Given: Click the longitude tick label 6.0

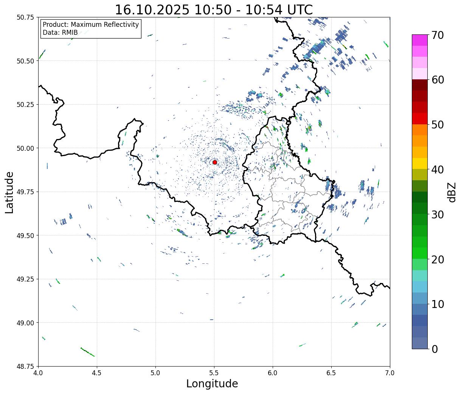Looking at the screenshot, I should click(x=273, y=373).
